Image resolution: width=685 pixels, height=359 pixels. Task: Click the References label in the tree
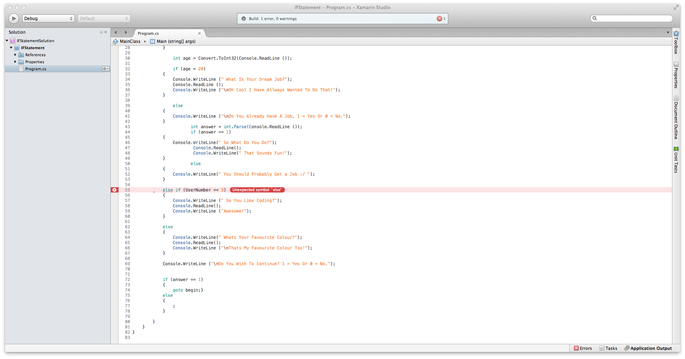[36, 55]
